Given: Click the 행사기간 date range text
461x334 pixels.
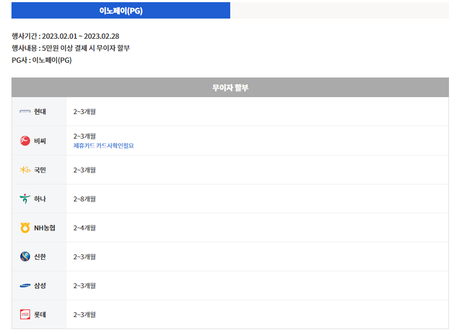Looking at the screenshot, I should click(x=65, y=36).
